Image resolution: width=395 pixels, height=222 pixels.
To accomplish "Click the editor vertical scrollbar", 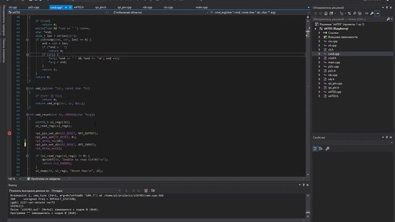I will coord(308,98).
